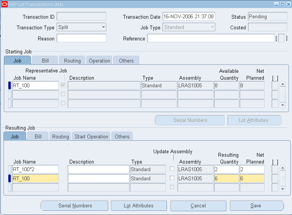Viewport: 292px width, 215px height.
Task: Click Net Planned 6 for RT_100
Action: (x=252, y=178)
